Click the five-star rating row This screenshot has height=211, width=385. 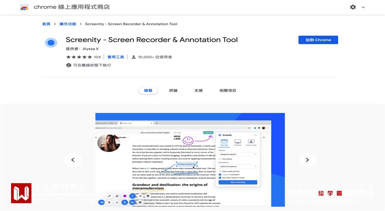pyautogui.click(x=79, y=57)
